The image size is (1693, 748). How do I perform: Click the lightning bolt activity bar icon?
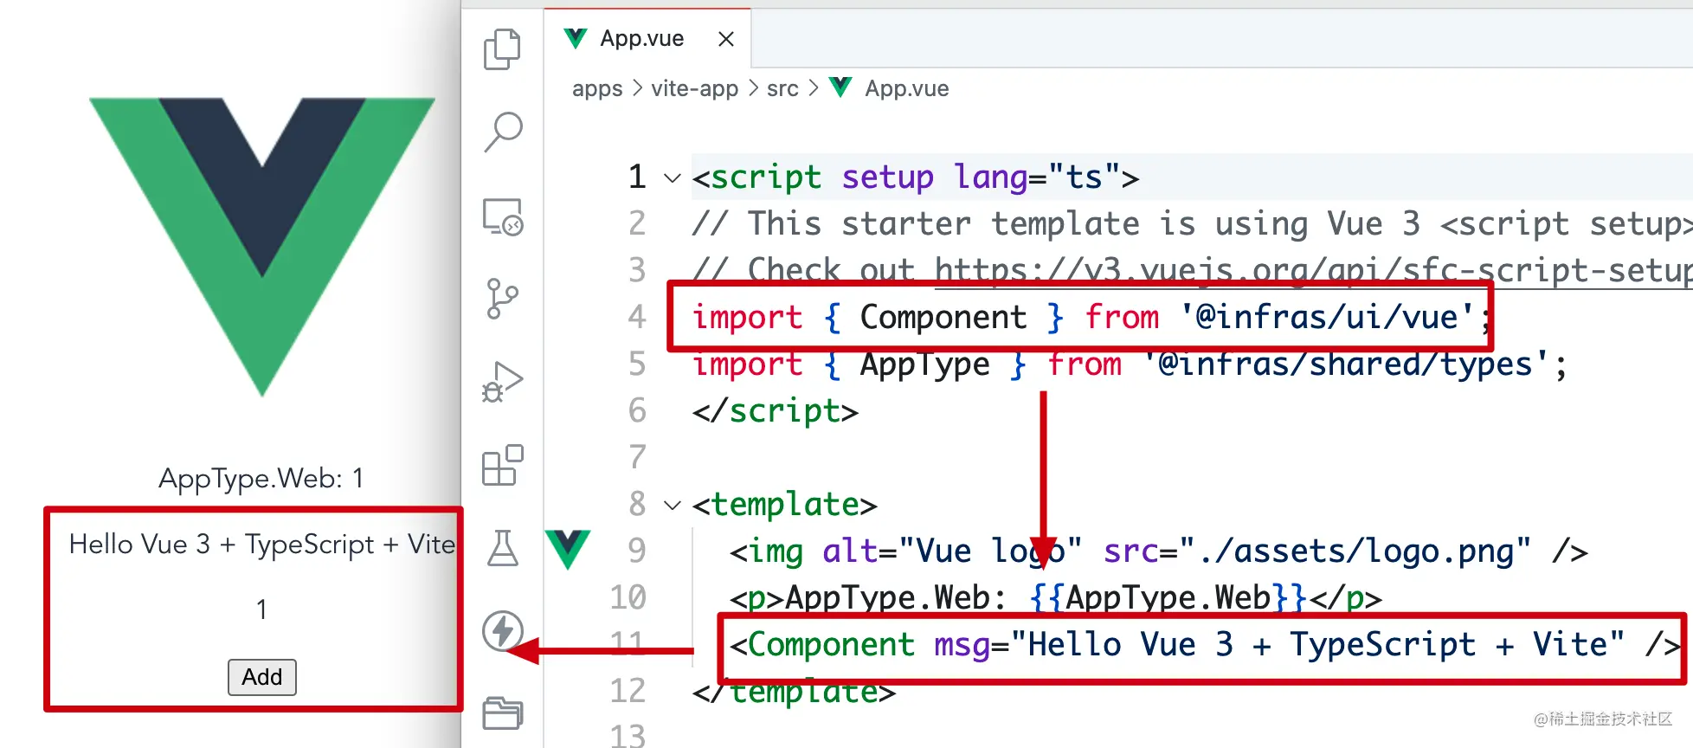click(502, 630)
